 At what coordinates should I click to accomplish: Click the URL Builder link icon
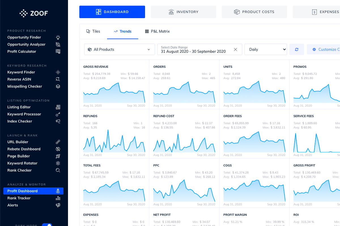pyautogui.click(x=58, y=142)
